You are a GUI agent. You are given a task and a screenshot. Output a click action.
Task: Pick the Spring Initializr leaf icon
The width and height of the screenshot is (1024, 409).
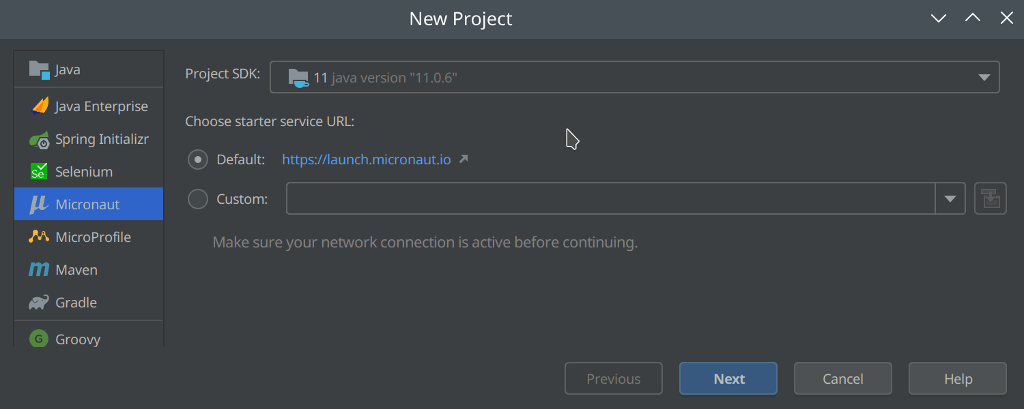(x=39, y=140)
